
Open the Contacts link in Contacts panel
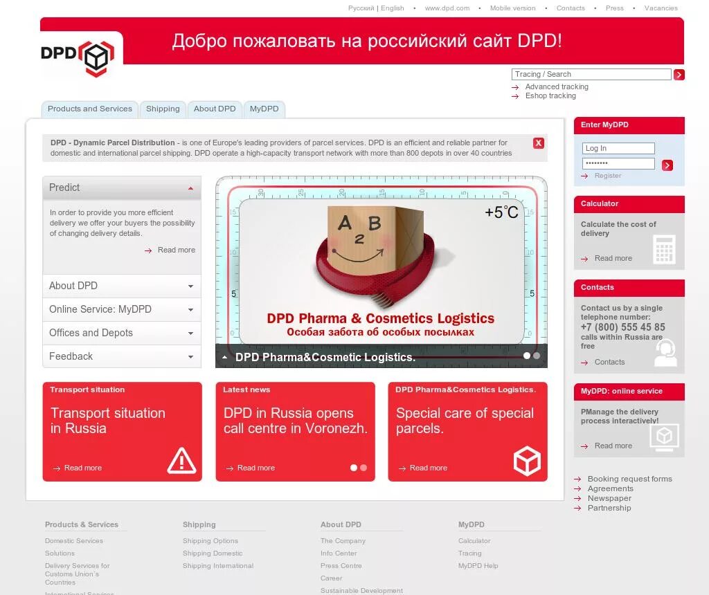(x=609, y=363)
